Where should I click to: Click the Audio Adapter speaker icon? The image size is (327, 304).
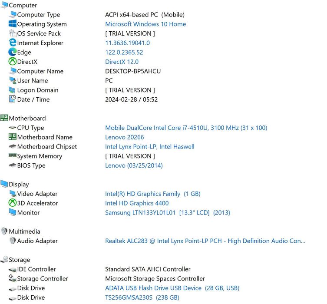13,241
